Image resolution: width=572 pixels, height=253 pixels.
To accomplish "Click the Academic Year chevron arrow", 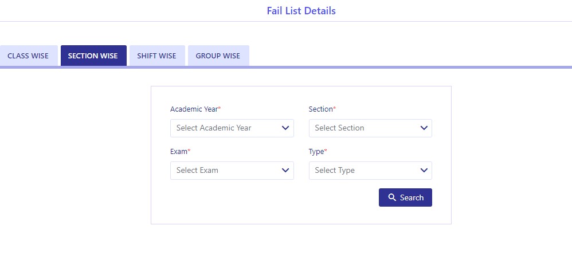I will point(285,128).
